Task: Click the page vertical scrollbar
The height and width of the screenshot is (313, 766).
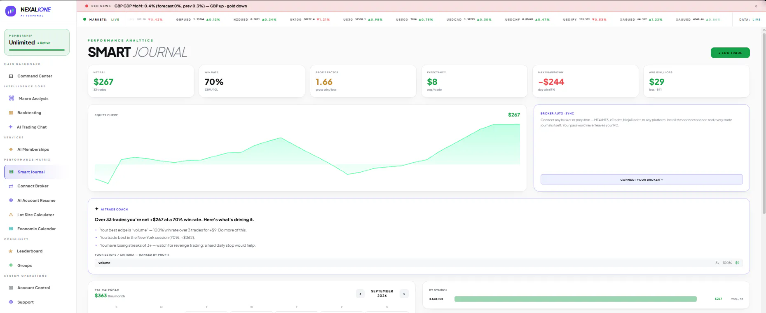Action: click(x=764, y=124)
